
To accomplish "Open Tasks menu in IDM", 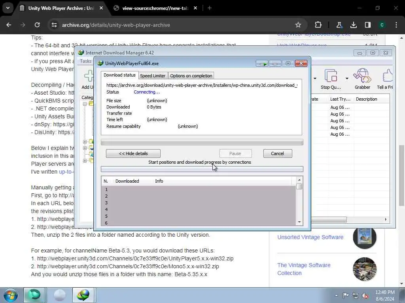I will point(85,61).
